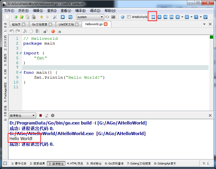Click the G go get button

[187, 17]
